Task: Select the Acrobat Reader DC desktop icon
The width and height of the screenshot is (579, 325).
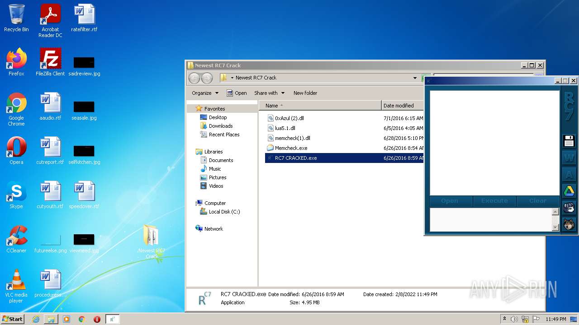Action: 50,21
